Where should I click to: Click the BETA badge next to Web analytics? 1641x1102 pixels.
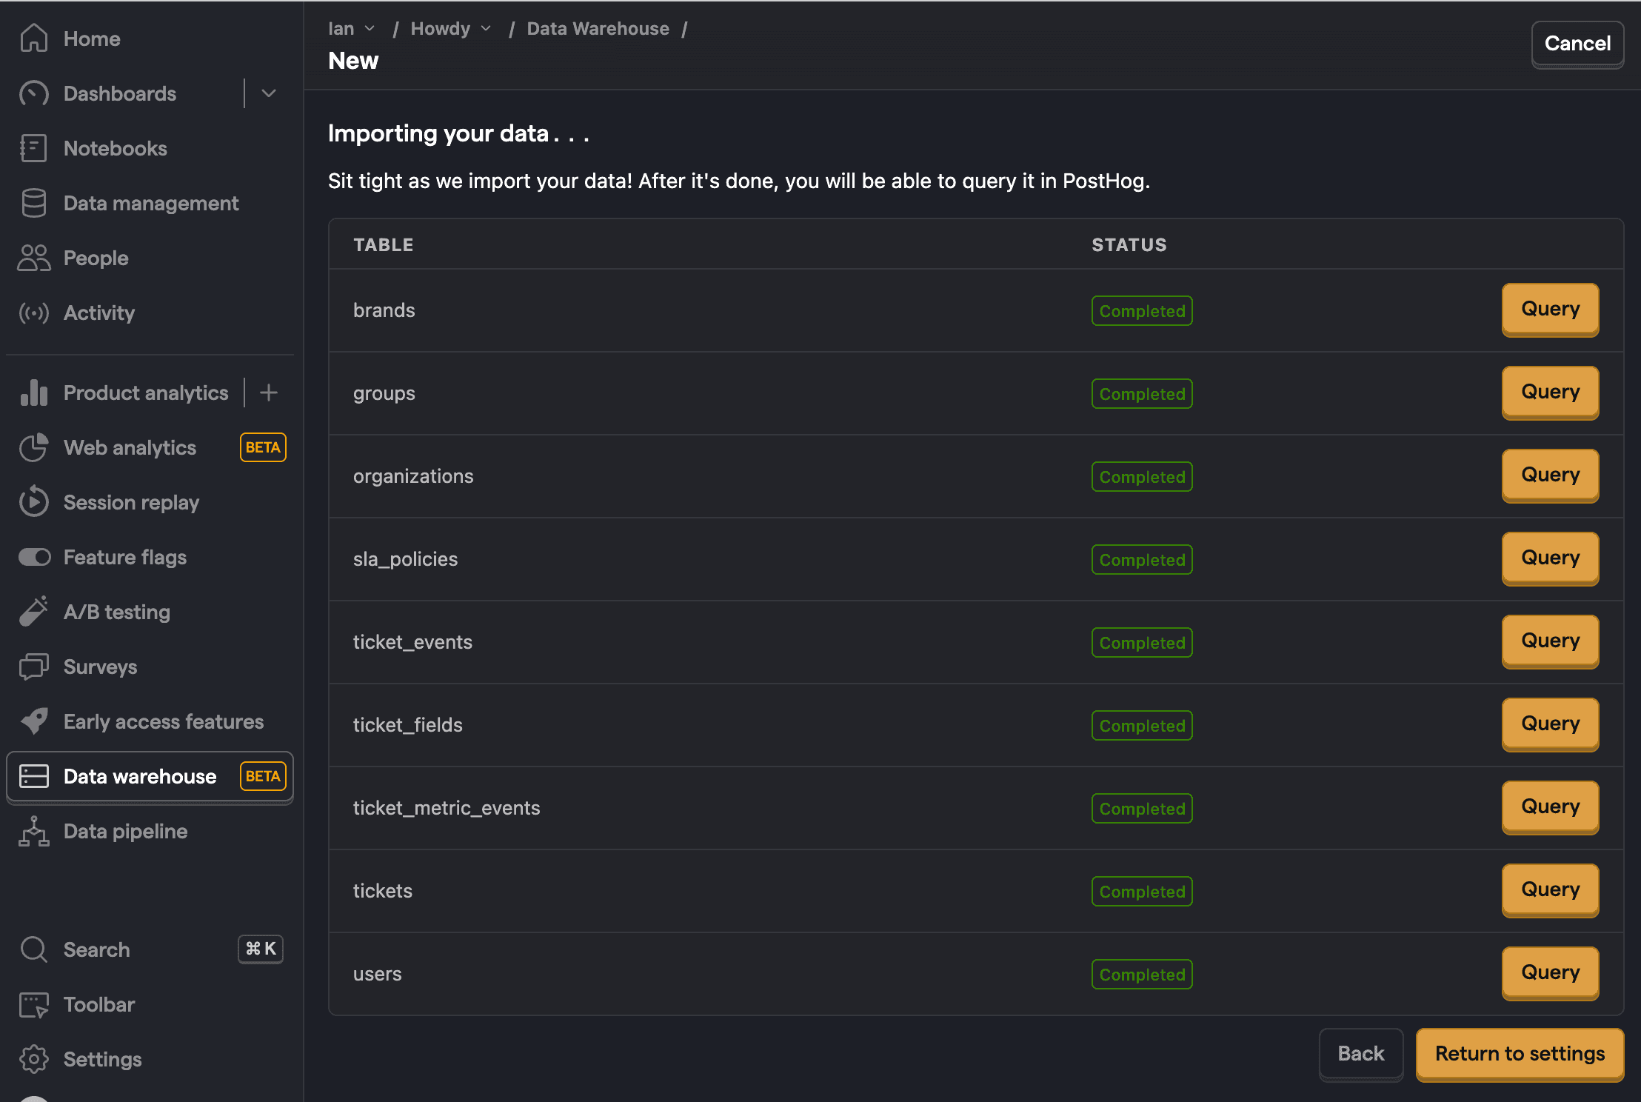263,447
